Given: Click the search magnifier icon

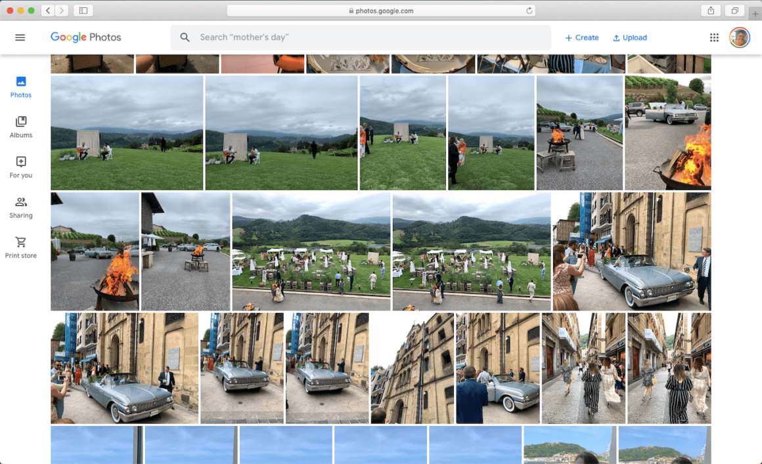Looking at the screenshot, I should coord(185,37).
